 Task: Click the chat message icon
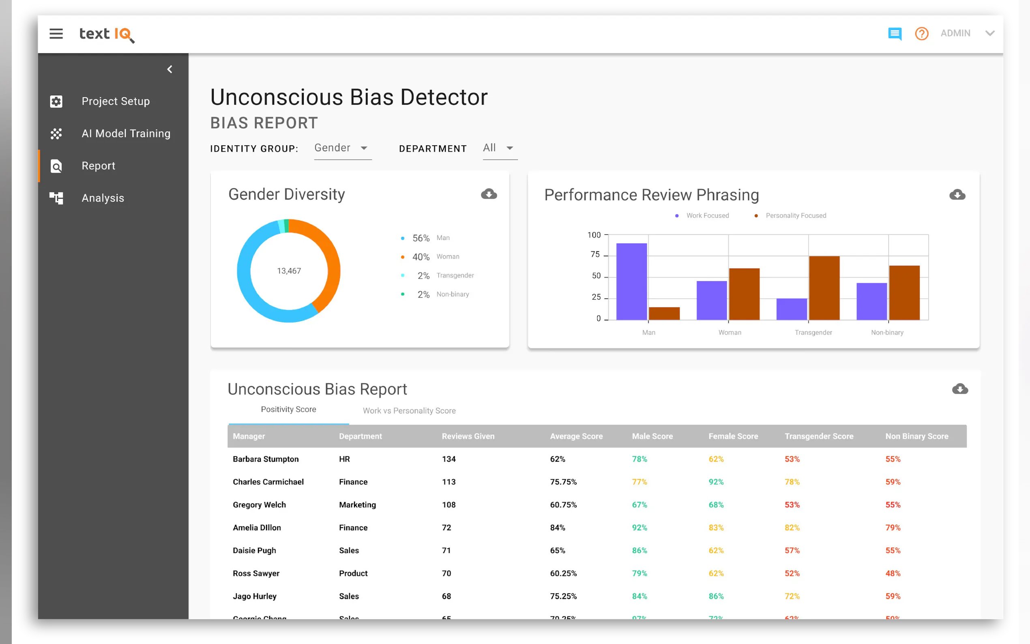(x=894, y=34)
